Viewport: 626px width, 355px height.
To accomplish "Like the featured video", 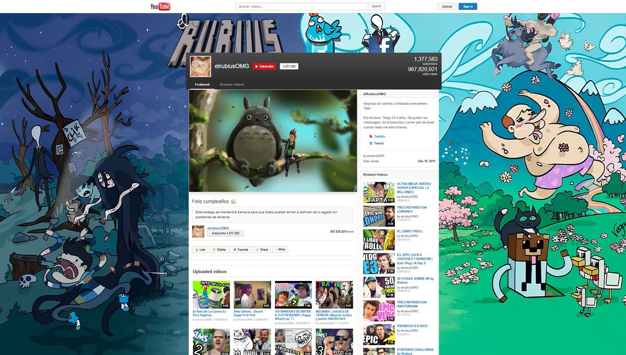I will click(200, 250).
